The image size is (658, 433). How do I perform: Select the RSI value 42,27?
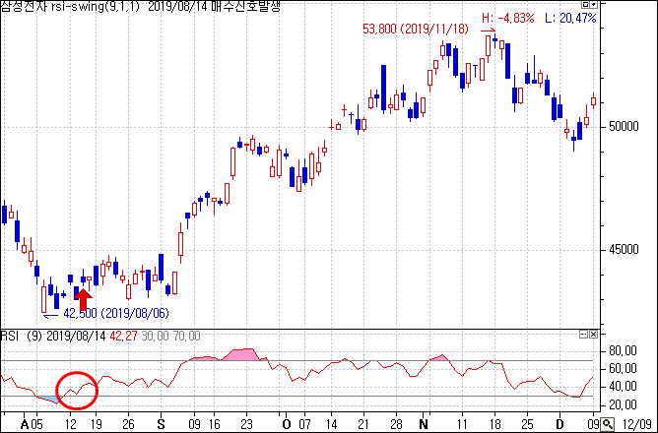tap(123, 336)
